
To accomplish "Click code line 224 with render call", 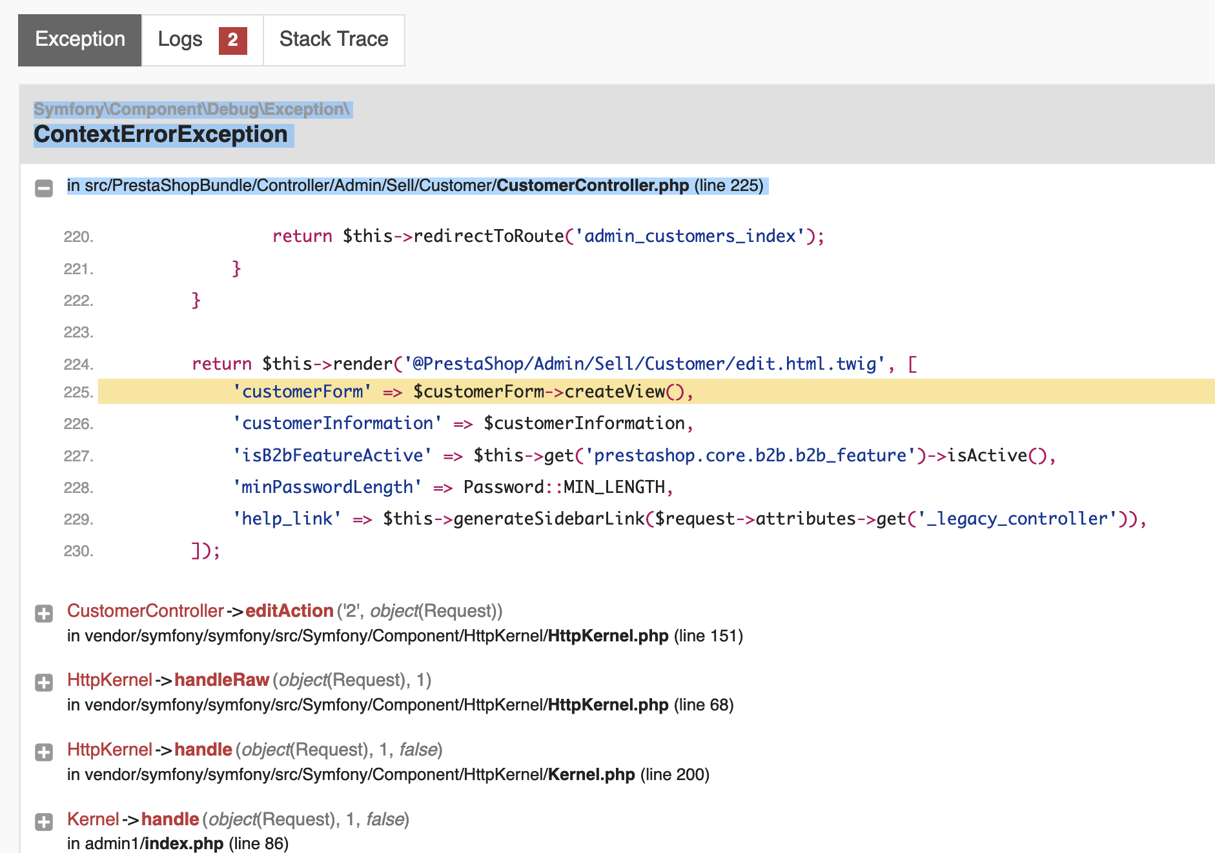I will 553,364.
